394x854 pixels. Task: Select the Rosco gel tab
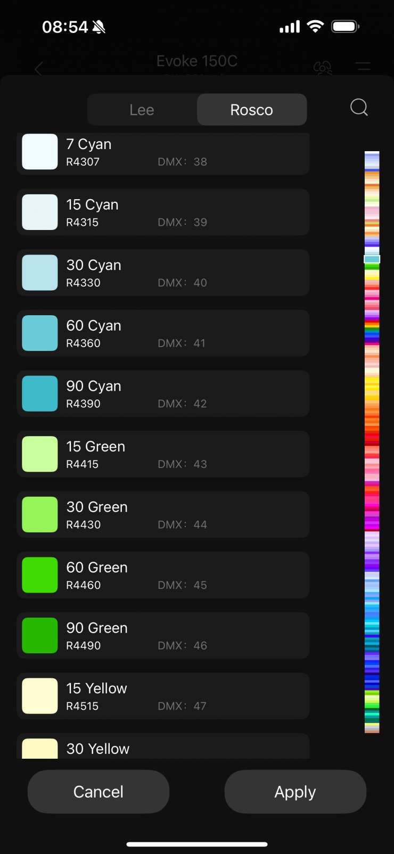pos(252,110)
